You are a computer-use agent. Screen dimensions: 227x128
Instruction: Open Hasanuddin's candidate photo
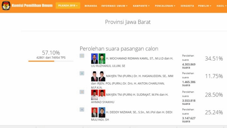coord(94,76)
